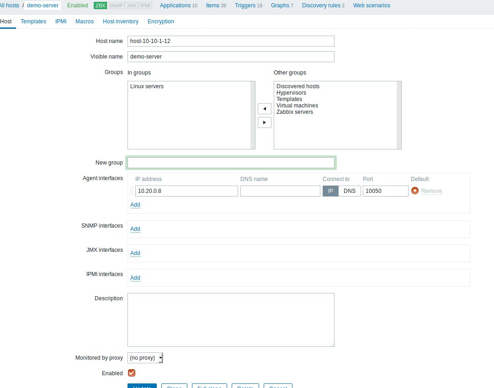This screenshot has width=494, height=388.
Task: Click the In groups list scrollbar
Action: pyautogui.click(x=252, y=115)
